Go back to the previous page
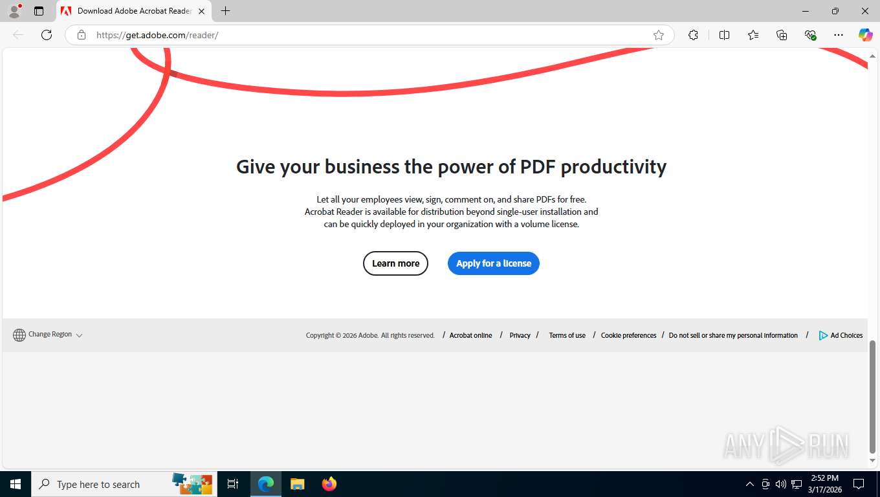The height and width of the screenshot is (497, 880). click(x=18, y=35)
